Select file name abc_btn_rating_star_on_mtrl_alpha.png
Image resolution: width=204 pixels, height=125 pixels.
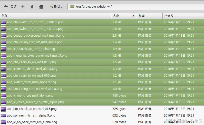tap(34, 89)
